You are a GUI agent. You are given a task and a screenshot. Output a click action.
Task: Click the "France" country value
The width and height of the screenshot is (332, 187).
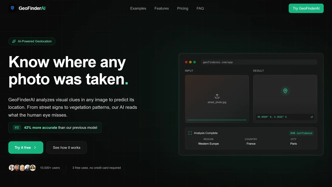tap(251, 144)
